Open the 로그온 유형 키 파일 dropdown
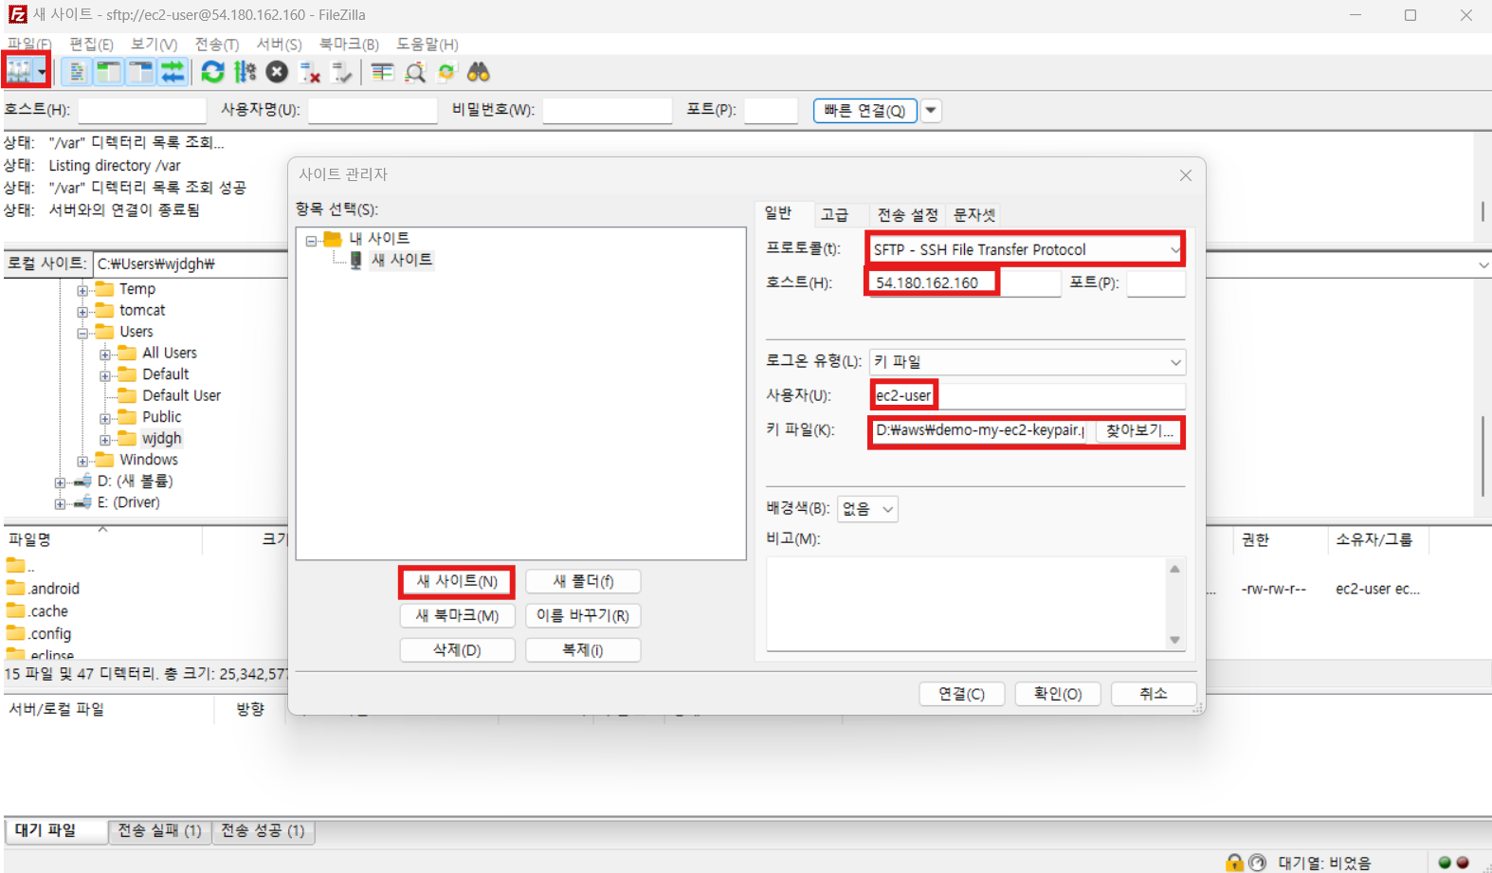Image resolution: width=1492 pixels, height=873 pixels. pyautogui.click(x=1028, y=362)
